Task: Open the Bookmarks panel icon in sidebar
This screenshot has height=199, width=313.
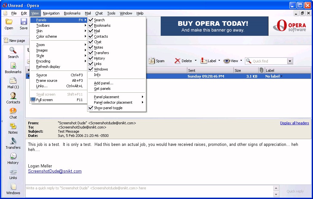Action: tap(13, 65)
